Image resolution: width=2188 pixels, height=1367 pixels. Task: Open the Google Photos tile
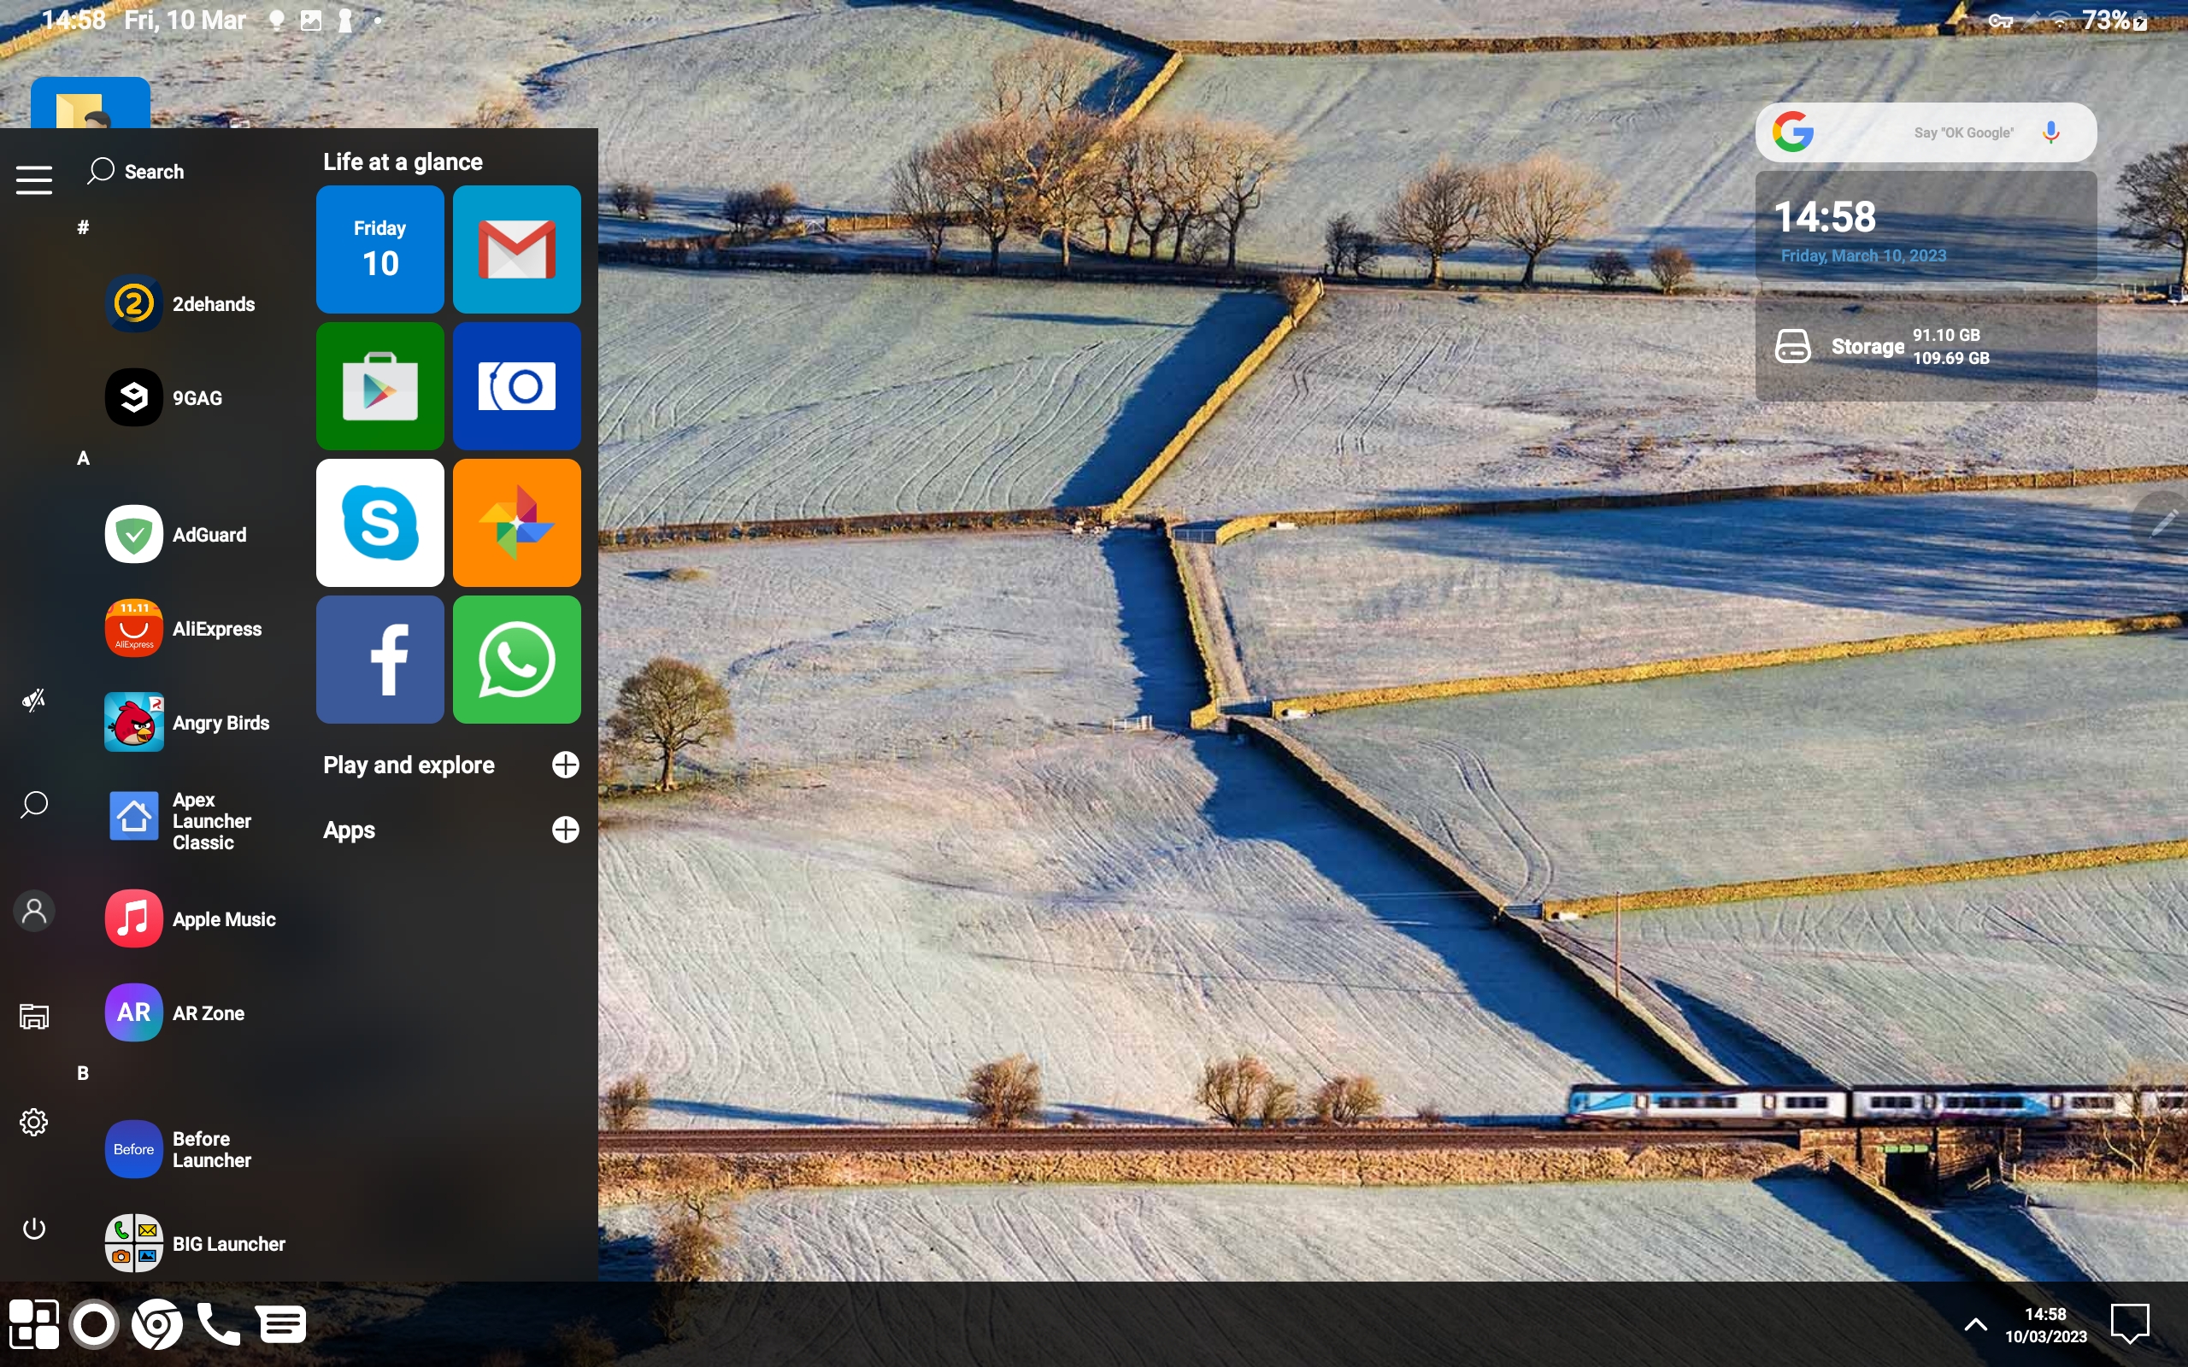[x=516, y=523]
